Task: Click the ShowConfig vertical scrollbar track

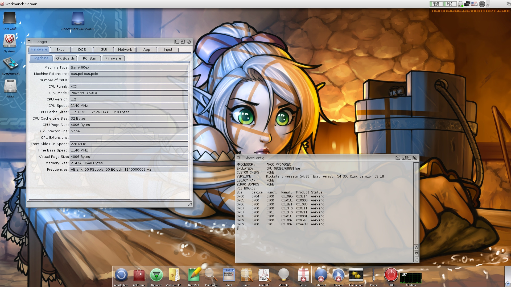Action: tap(417, 203)
